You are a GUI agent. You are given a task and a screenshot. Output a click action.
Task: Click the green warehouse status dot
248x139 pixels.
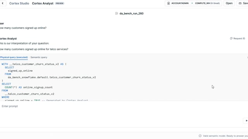(192, 3)
